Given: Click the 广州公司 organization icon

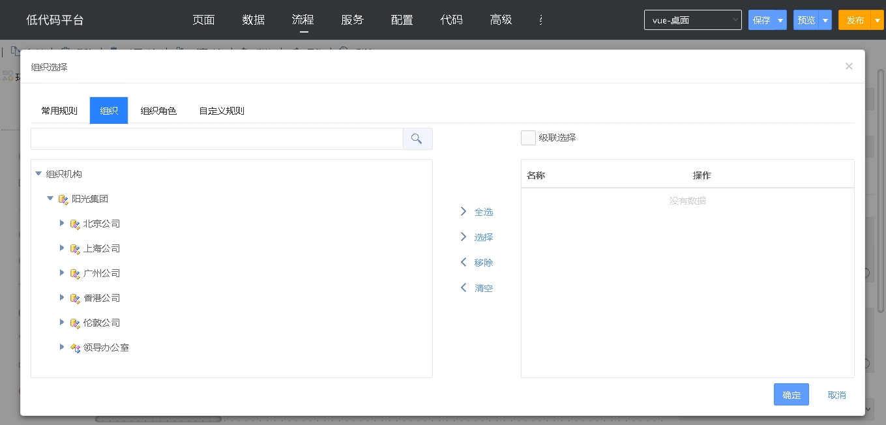Looking at the screenshot, I should point(75,273).
